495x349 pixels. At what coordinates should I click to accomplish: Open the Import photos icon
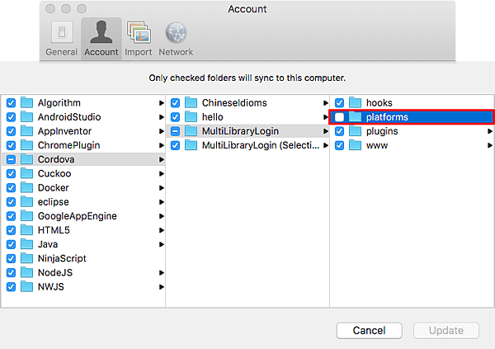pyautogui.click(x=138, y=35)
